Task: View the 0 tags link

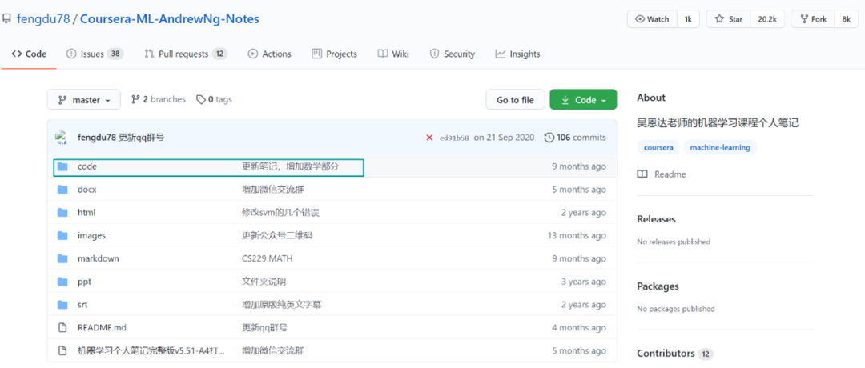Action: coord(214,99)
